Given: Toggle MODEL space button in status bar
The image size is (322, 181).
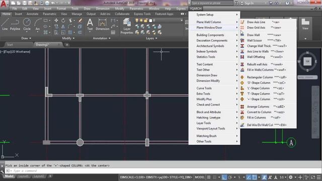Looking at the screenshot, I should (x=200, y=177).
